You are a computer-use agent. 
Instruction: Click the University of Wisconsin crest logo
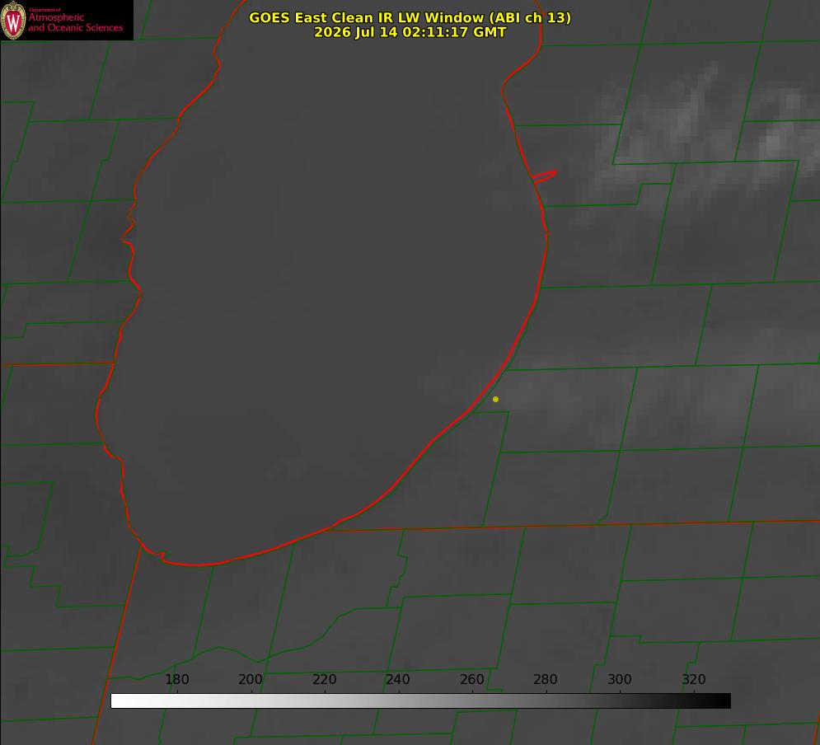click(x=13, y=20)
